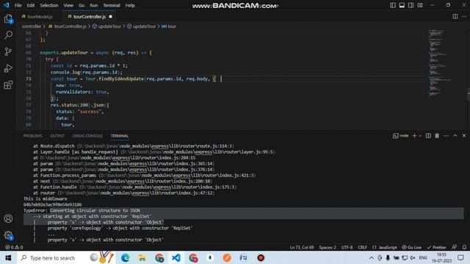Open the Selection menu
Image resolution: width=470 pixels, height=264 pixels.
(49, 5)
